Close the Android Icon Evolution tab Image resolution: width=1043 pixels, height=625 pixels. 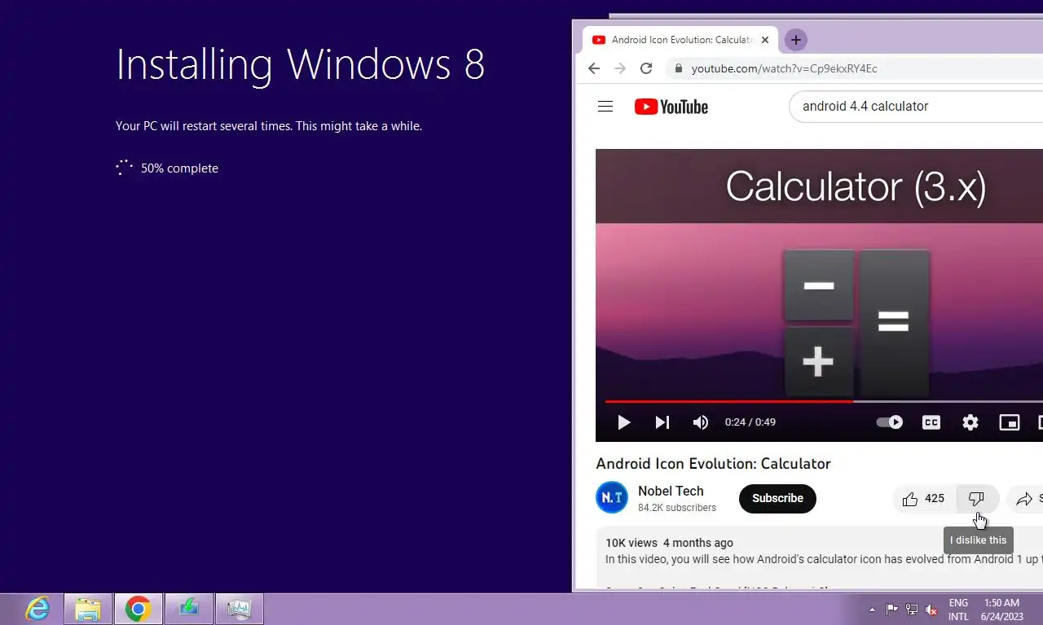pos(765,40)
